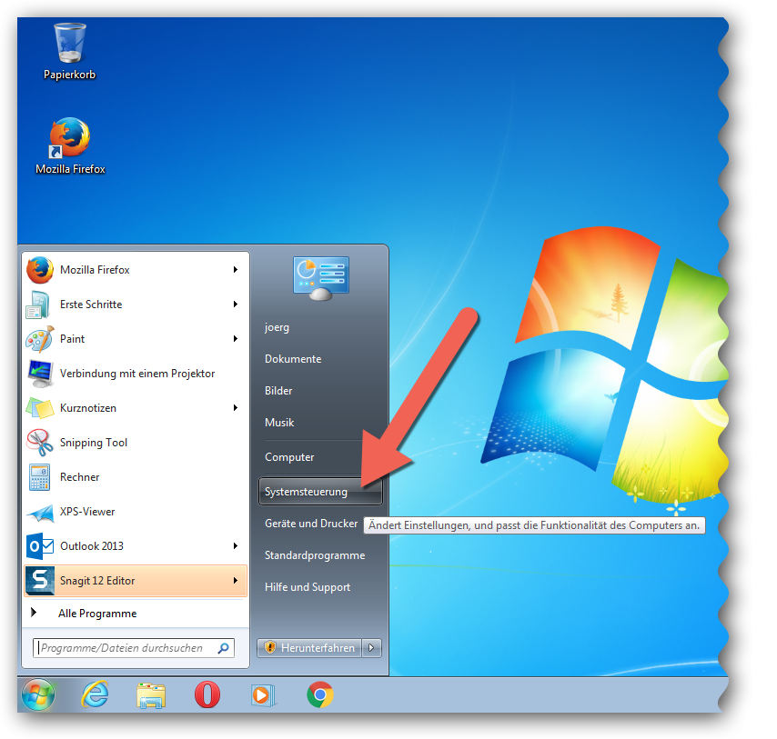Screen dimensions: 777x739
Task: Open Windows Explorer folder in taskbar
Action: (x=151, y=695)
